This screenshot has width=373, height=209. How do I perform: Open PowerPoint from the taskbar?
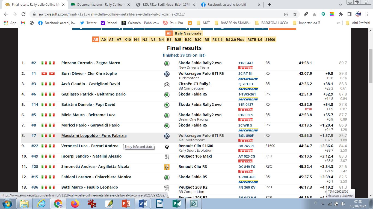126,204
